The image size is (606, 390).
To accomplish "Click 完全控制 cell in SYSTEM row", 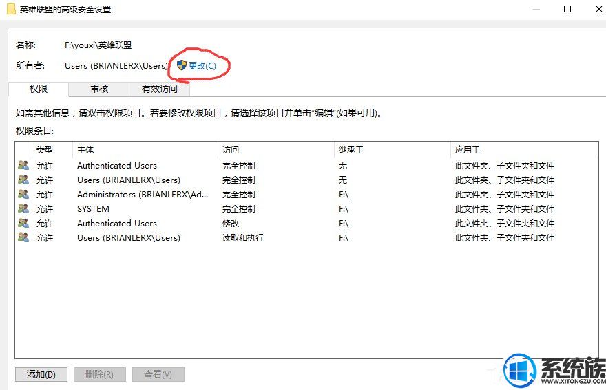I will click(x=238, y=209).
